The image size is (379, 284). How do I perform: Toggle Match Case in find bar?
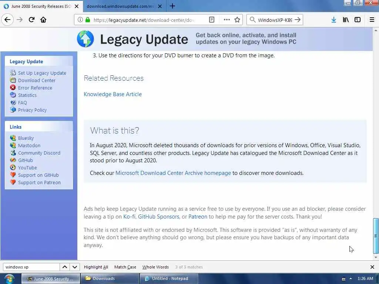coord(125,267)
